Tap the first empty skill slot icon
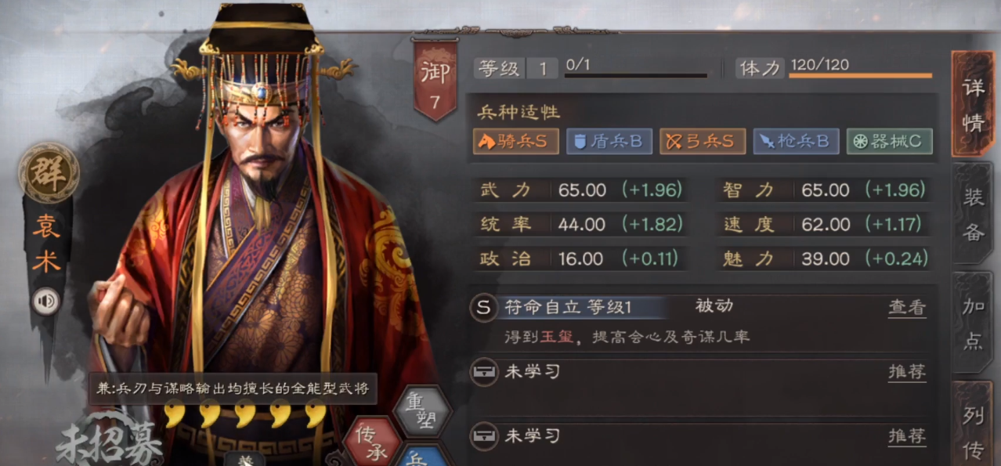Image resolution: width=1001 pixels, height=466 pixels. click(x=483, y=372)
